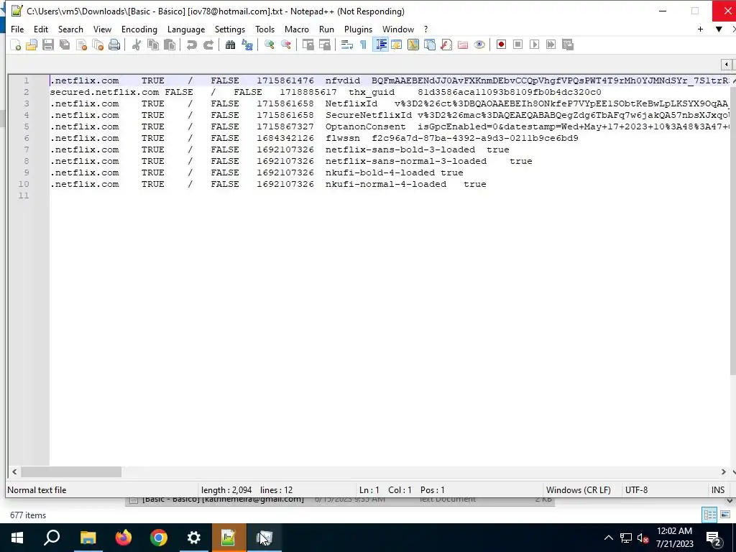Open the black triangle dropdown in menu bar

point(719,29)
